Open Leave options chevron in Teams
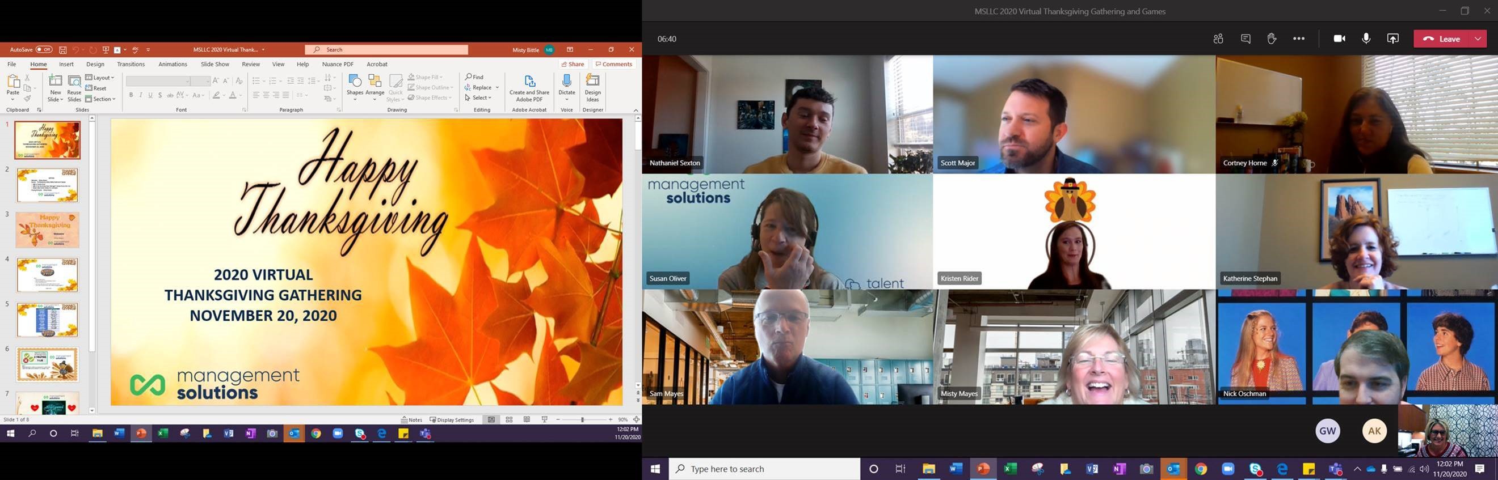The width and height of the screenshot is (1498, 480). point(1478,39)
